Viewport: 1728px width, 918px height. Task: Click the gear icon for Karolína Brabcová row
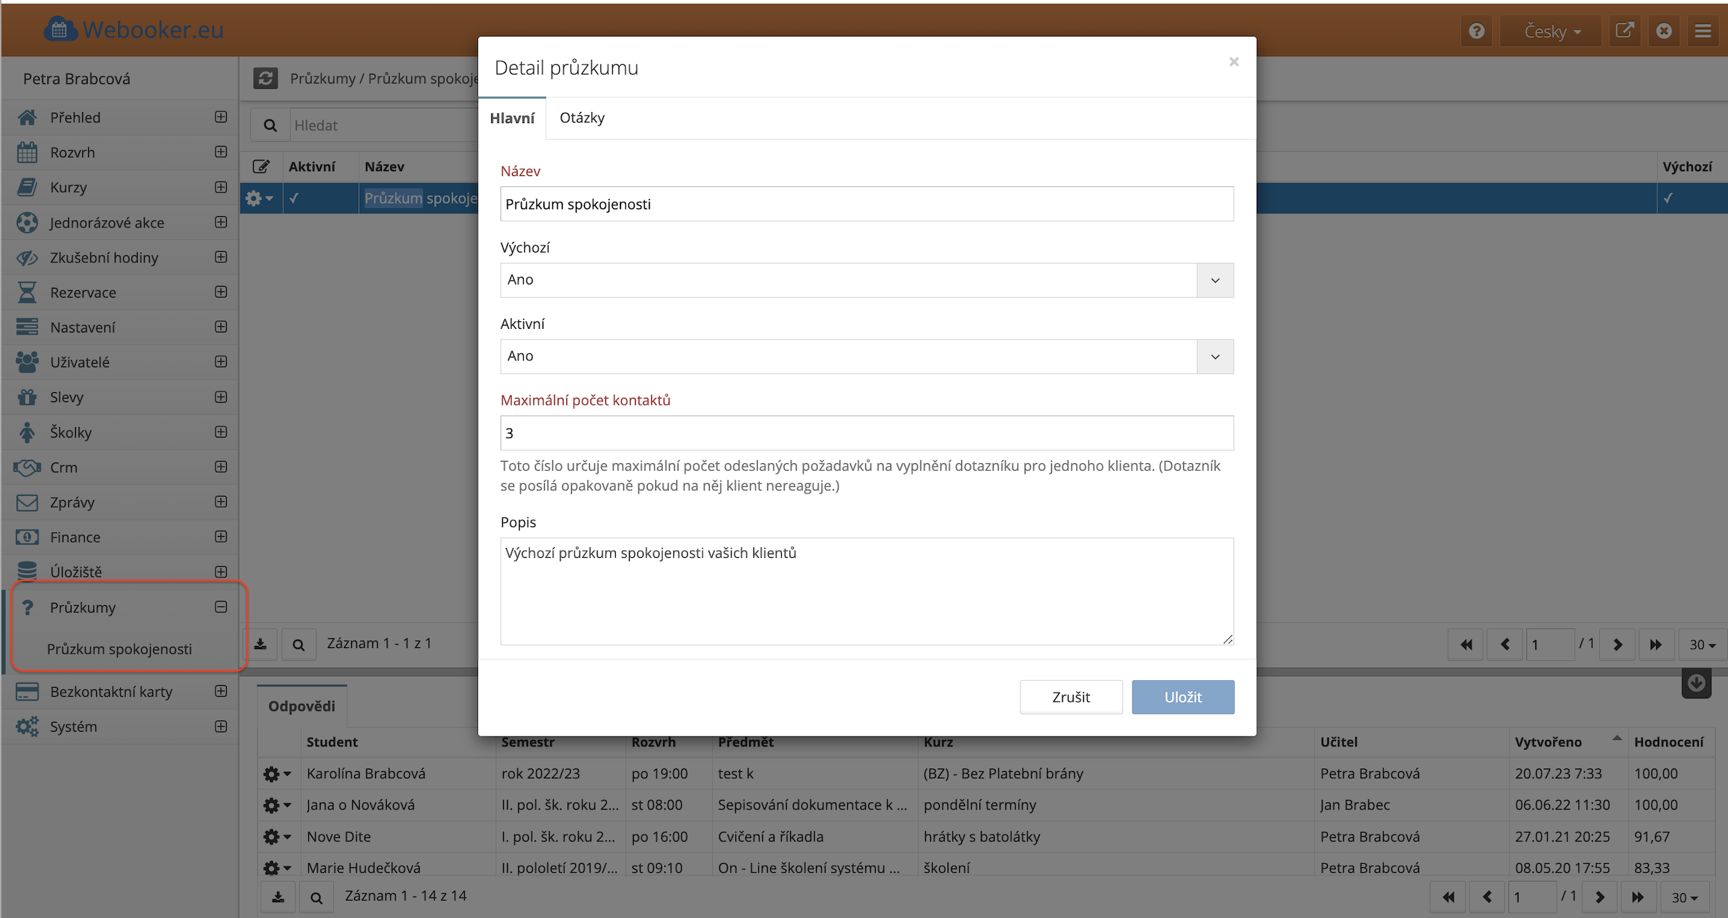(276, 774)
